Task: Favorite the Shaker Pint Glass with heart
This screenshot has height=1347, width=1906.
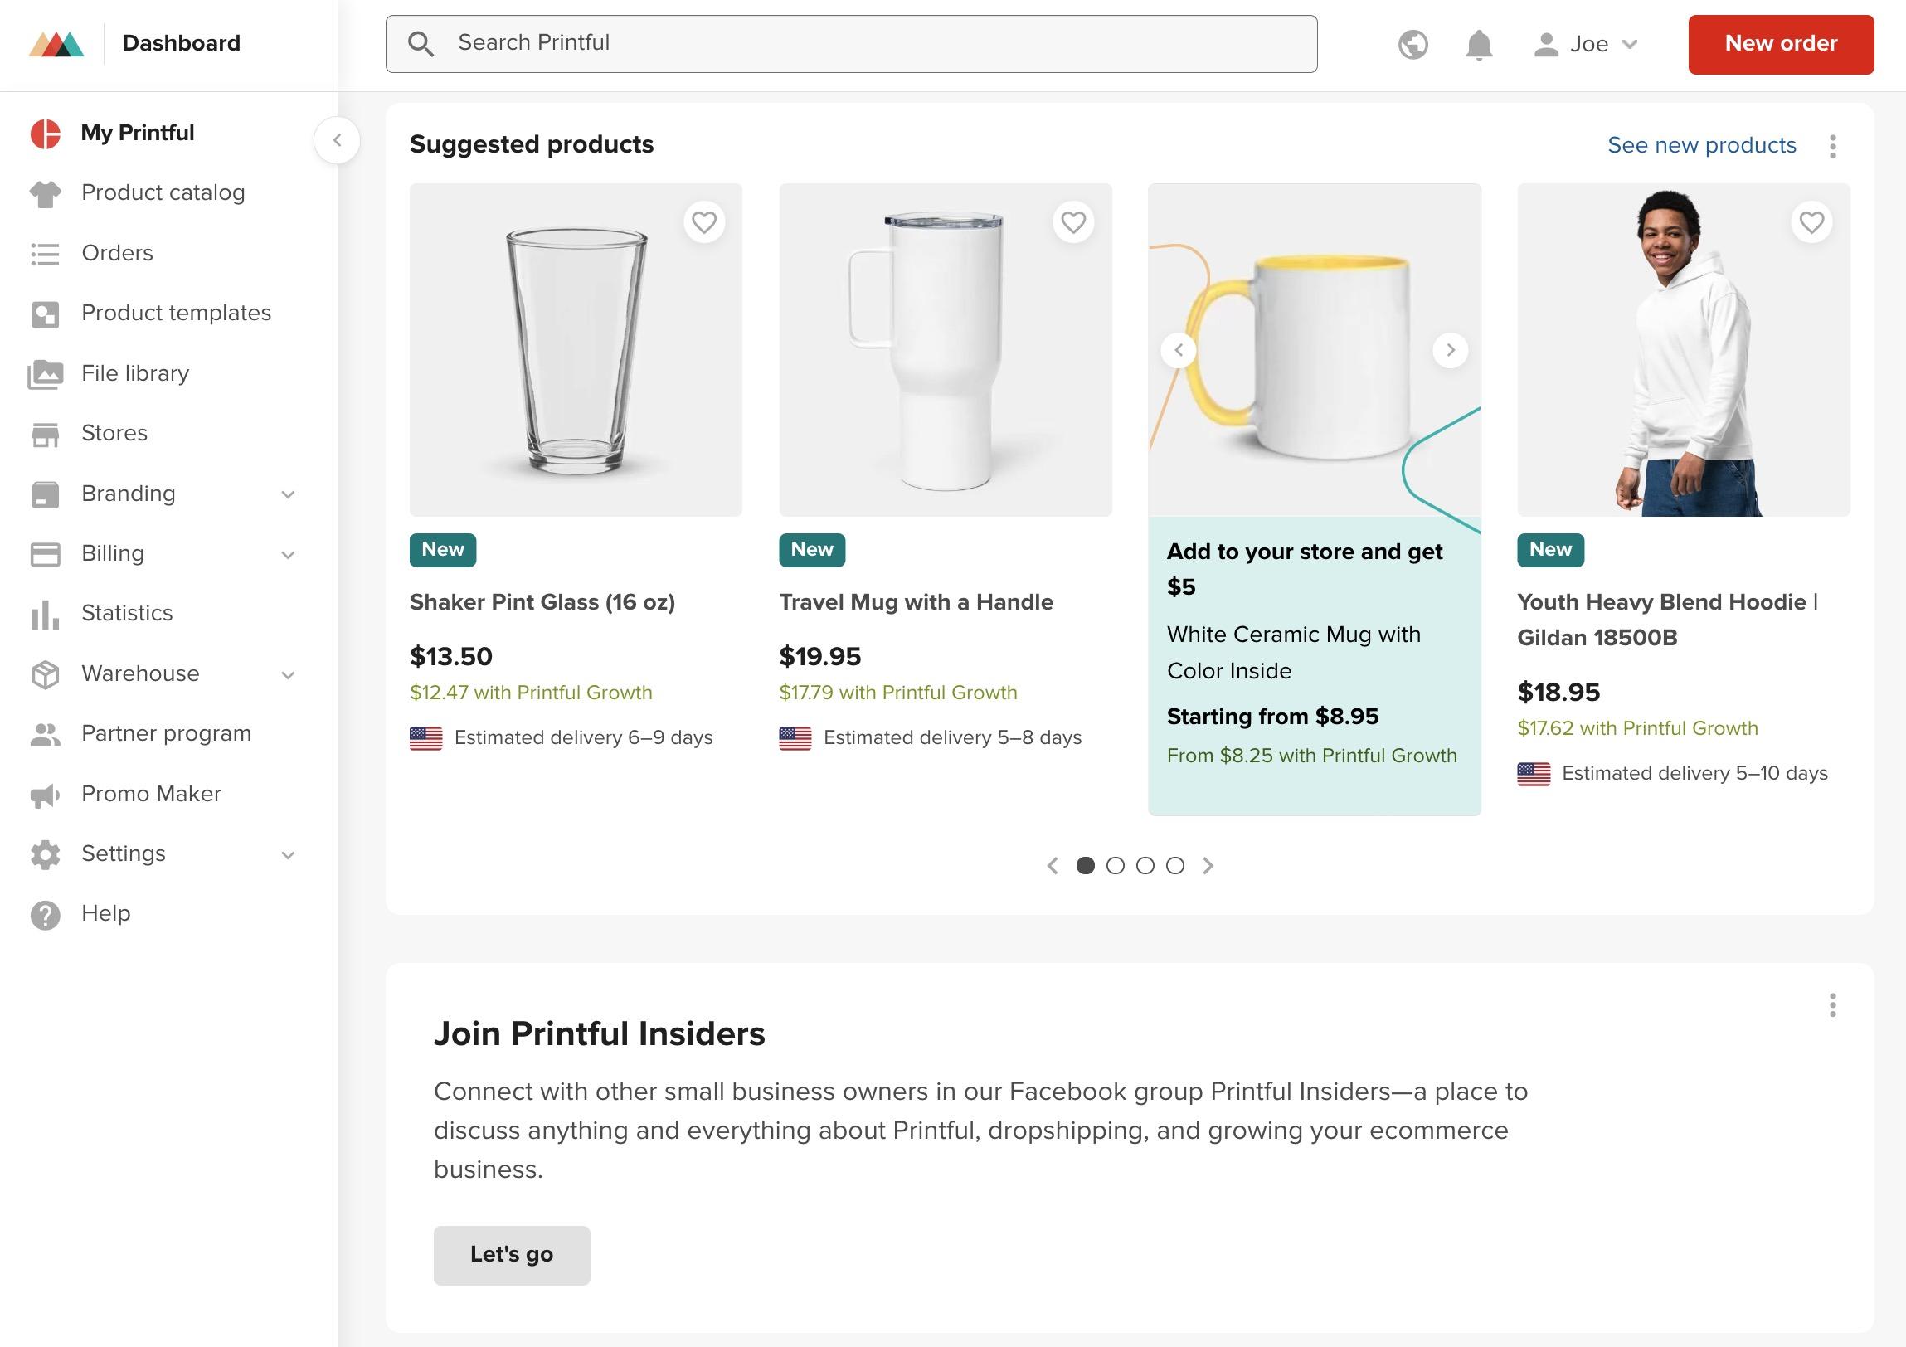Action: [704, 222]
